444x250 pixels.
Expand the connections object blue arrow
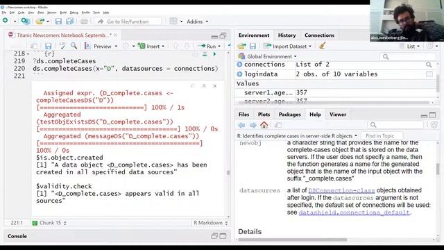pyautogui.click(x=239, y=65)
